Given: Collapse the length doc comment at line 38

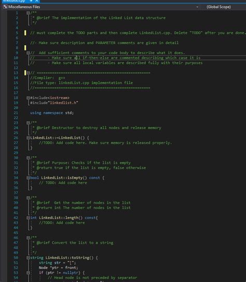Looking at the screenshot, I should (28, 198).
